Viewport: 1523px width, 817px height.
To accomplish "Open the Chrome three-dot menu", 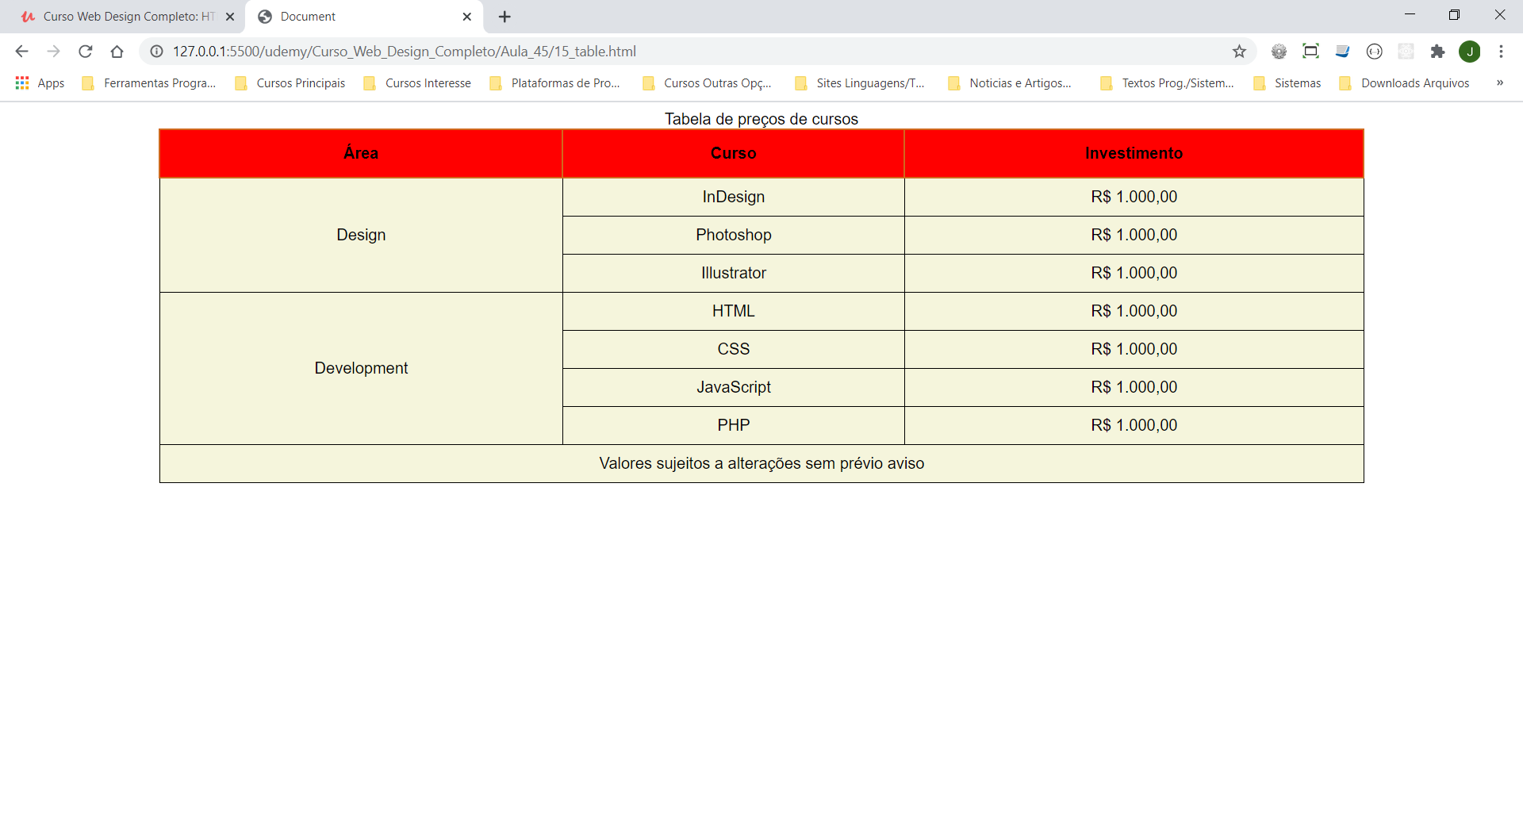I will coord(1501,52).
